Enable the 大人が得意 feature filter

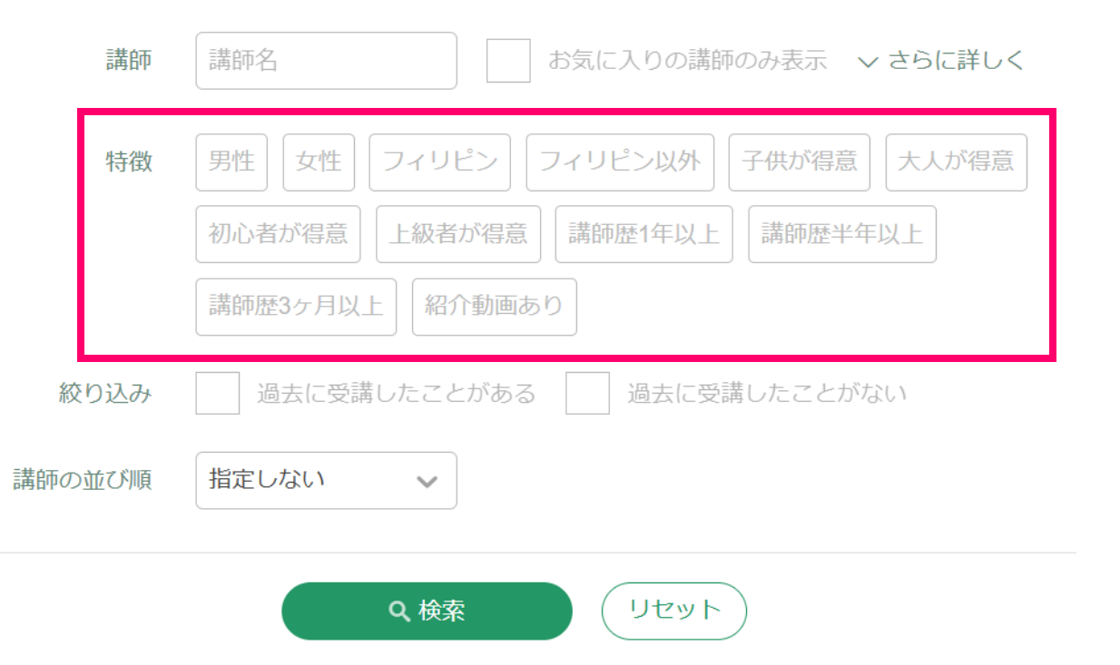(x=956, y=162)
